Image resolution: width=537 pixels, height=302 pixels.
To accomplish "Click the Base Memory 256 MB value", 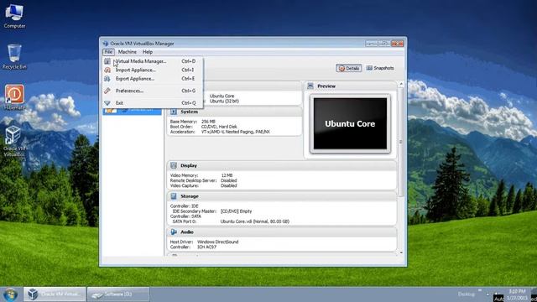I will pos(208,122).
